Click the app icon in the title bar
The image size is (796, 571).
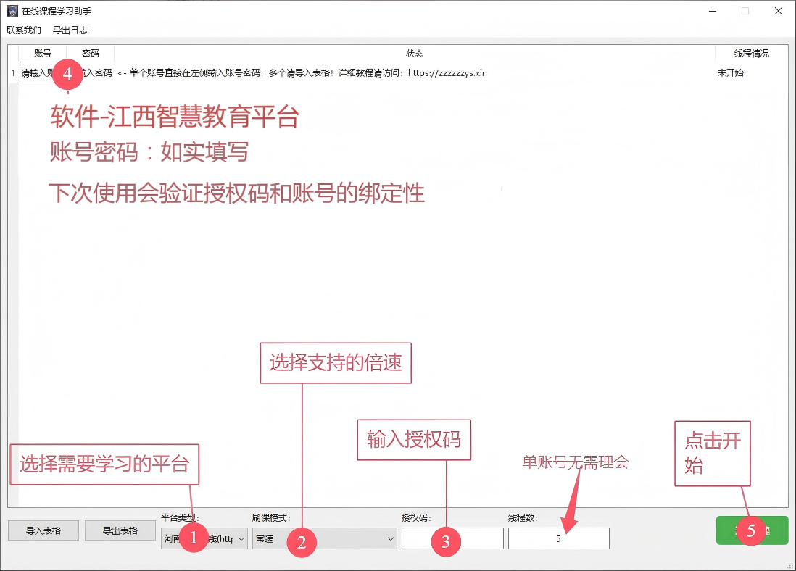[12, 12]
